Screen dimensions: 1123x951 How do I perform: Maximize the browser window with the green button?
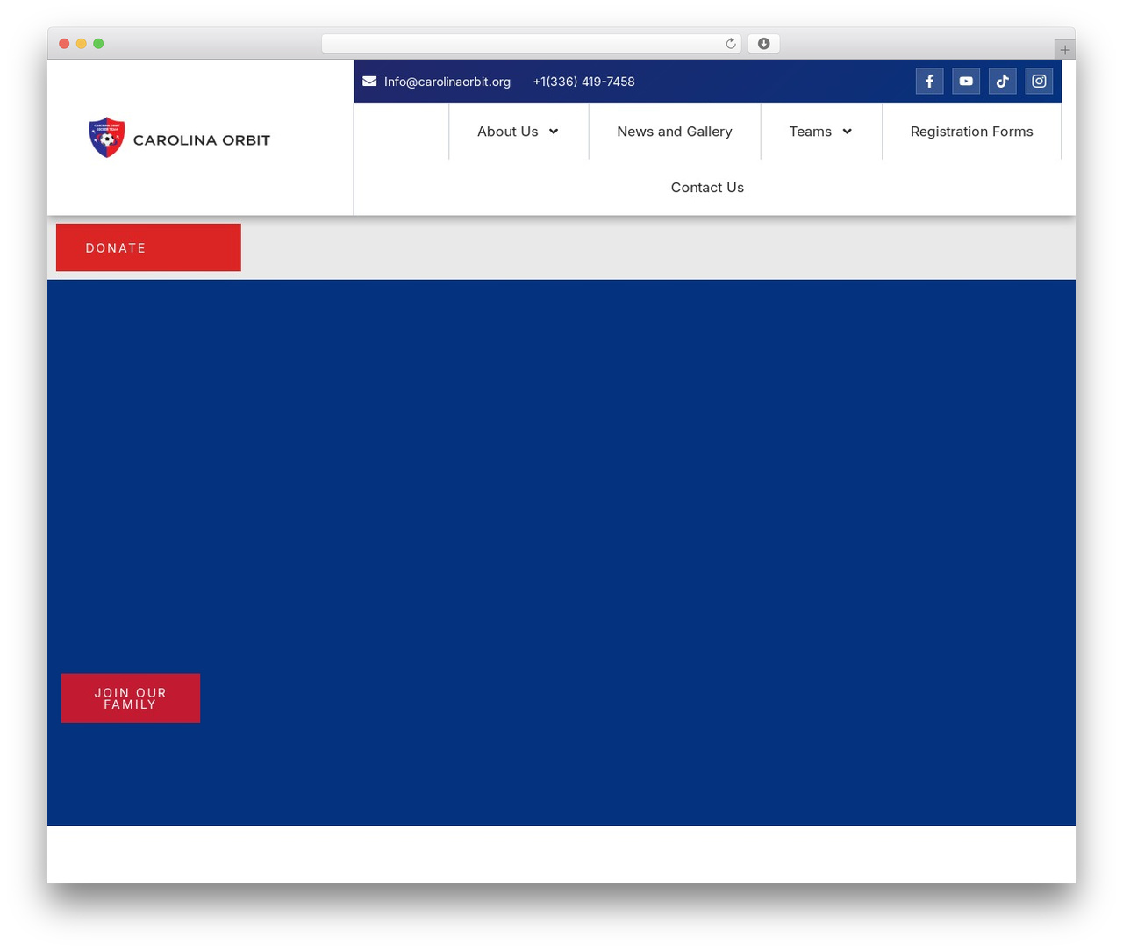point(98,44)
